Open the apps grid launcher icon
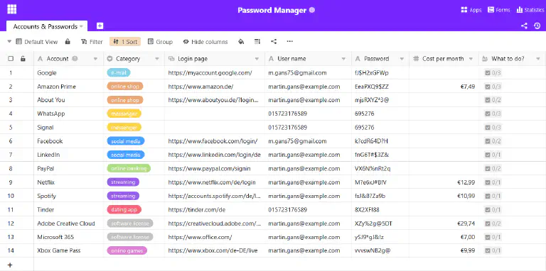546x271 pixels. 12,9
